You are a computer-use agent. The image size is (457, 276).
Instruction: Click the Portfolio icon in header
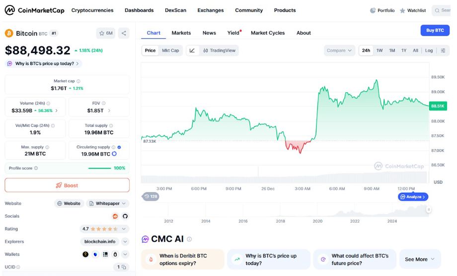(374, 10)
